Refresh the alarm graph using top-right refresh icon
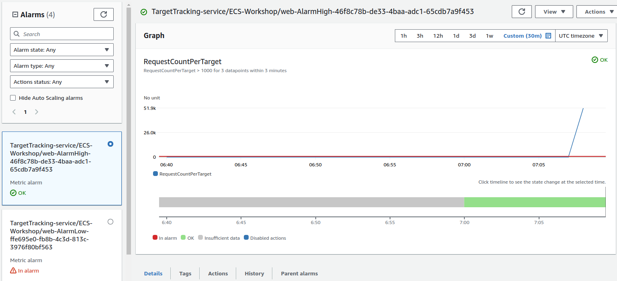 click(521, 12)
